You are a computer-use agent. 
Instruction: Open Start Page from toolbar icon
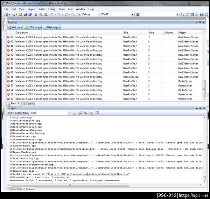[202, 14]
